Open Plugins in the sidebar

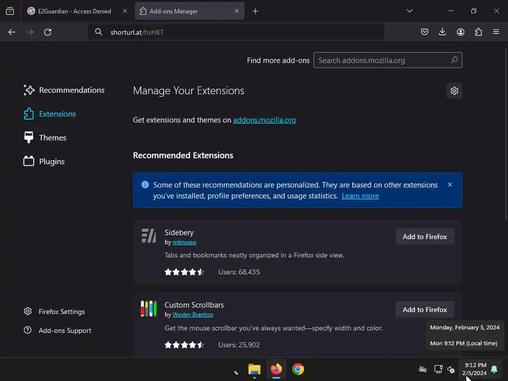tap(44, 161)
